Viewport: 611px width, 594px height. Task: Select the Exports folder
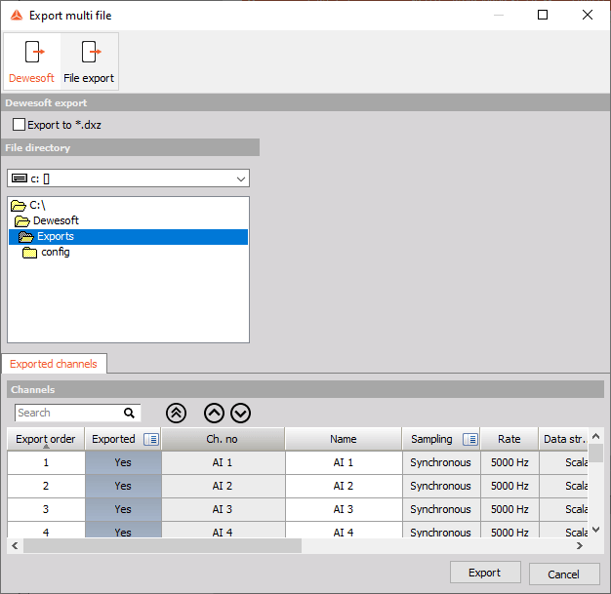pyautogui.click(x=128, y=237)
